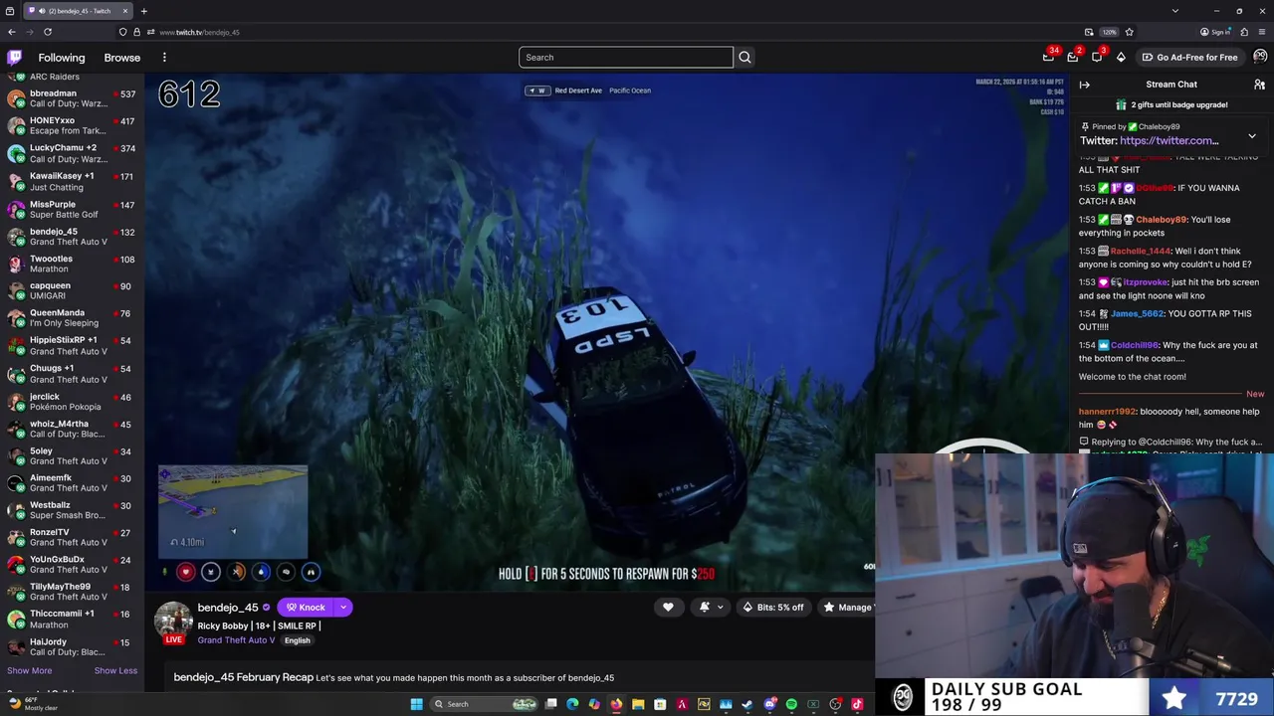
Task: Open a new browser tab
Action: point(143,11)
